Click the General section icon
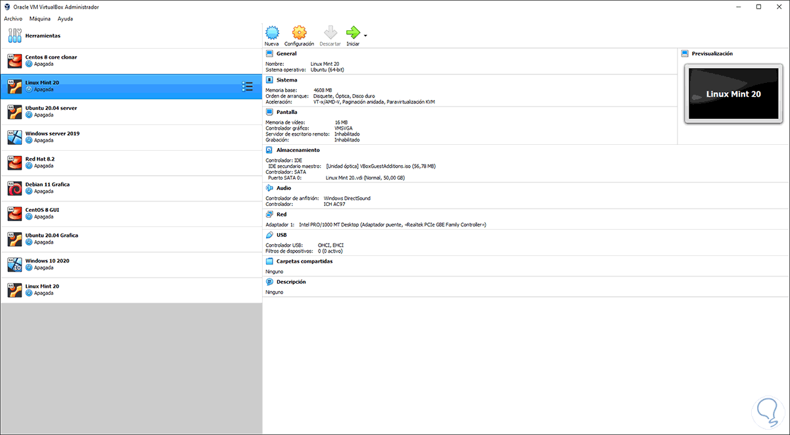 click(269, 53)
